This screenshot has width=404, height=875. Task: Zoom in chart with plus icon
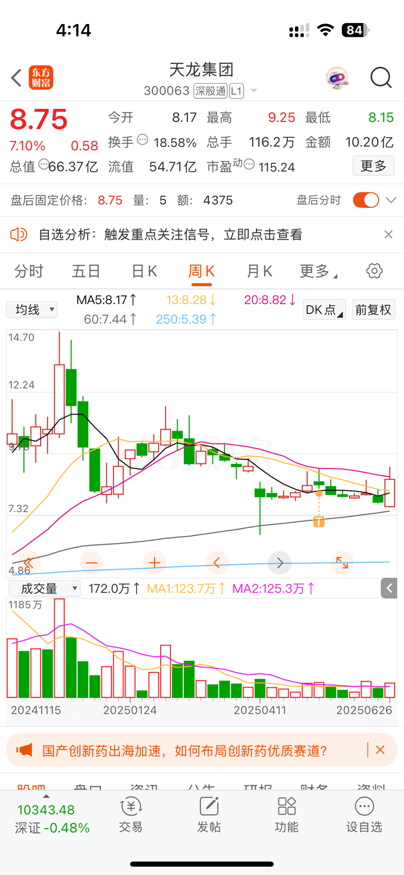click(154, 563)
